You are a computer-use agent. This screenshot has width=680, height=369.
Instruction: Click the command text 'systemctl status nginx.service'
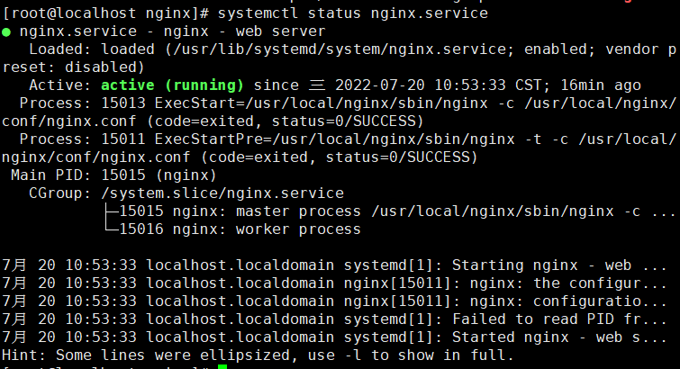point(352,13)
